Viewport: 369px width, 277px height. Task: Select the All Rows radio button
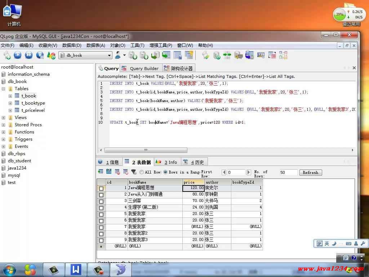click(141, 172)
